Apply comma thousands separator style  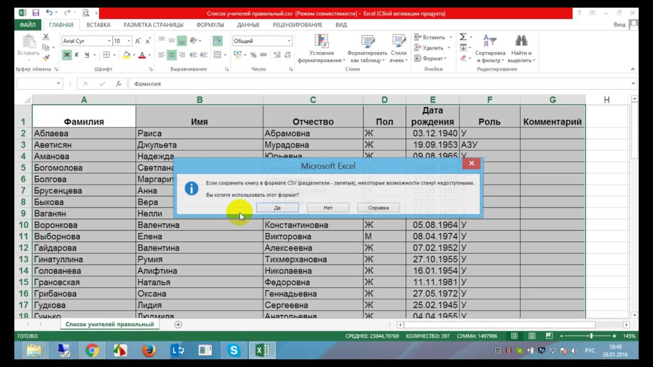point(263,55)
